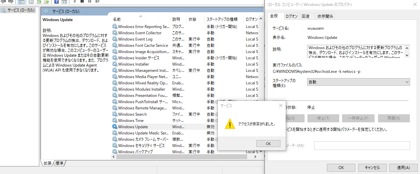Click OK in the アクセスが拒否されました popup

coord(268,143)
